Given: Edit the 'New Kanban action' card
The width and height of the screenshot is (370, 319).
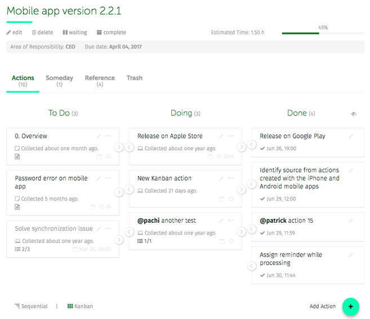Looking at the screenshot, I should 221,178.
